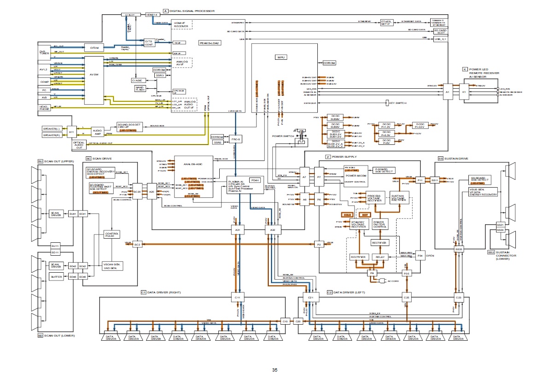Click the DVB TUNER input box
The width and height of the screenshot is (555, 372).
[43, 52]
